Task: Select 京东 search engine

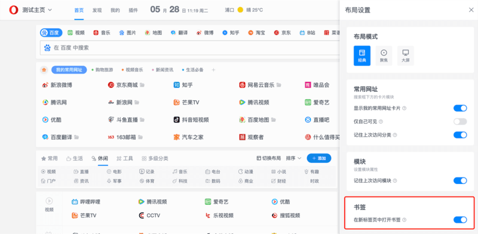Action: tap(282, 33)
